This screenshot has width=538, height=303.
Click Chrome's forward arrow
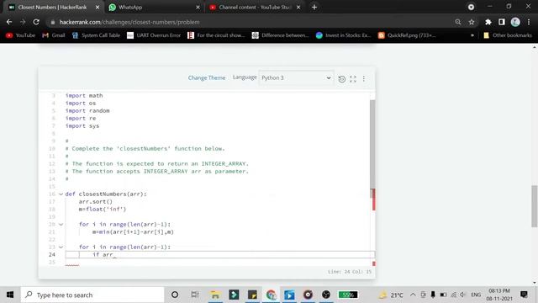23,22
